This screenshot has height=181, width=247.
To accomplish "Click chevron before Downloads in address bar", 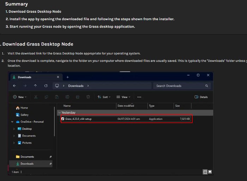I will 64,86.
